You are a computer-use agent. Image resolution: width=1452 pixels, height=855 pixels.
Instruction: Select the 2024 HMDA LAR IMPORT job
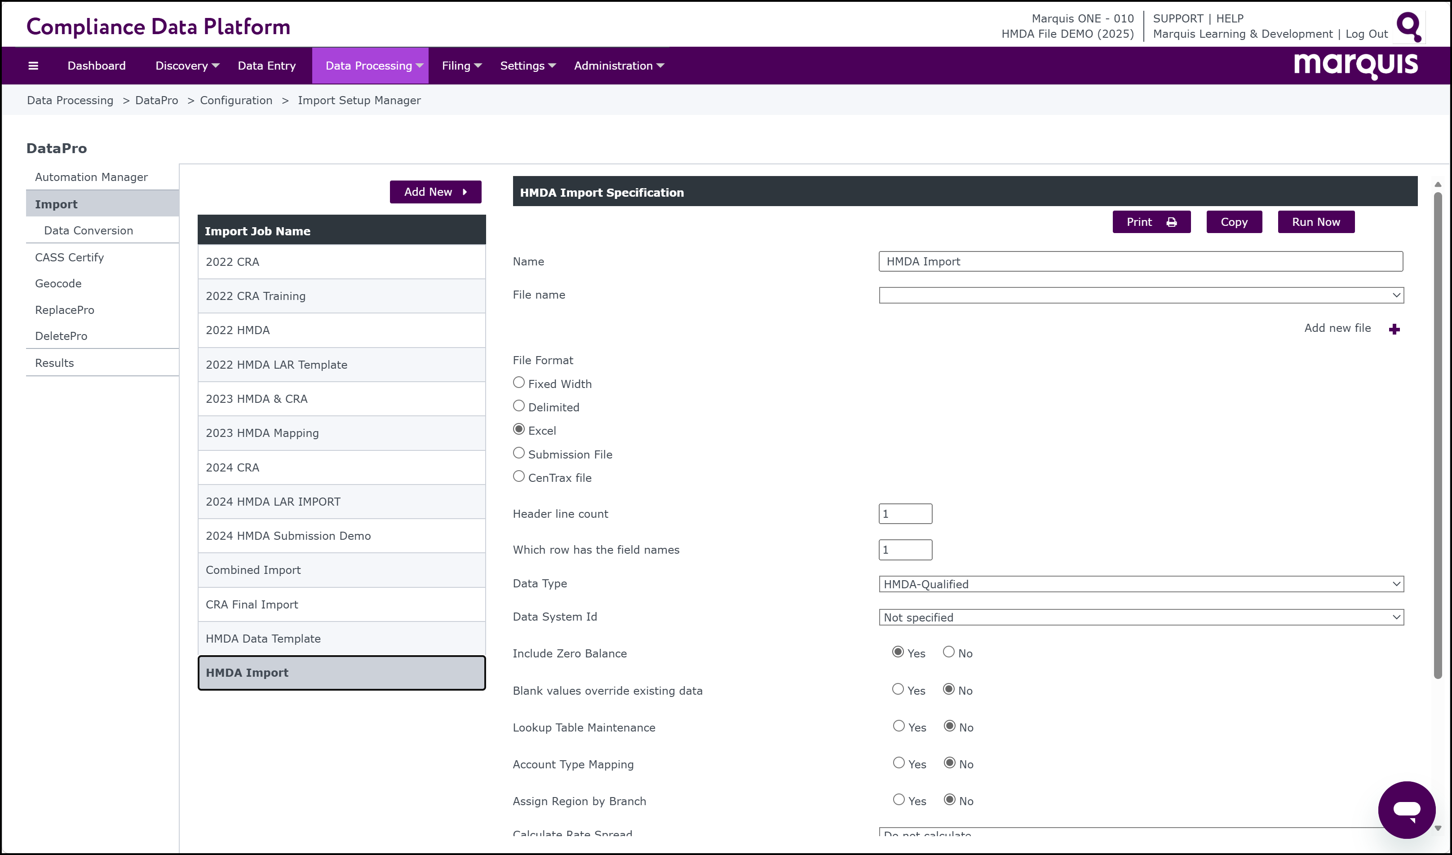tap(341, 502)
